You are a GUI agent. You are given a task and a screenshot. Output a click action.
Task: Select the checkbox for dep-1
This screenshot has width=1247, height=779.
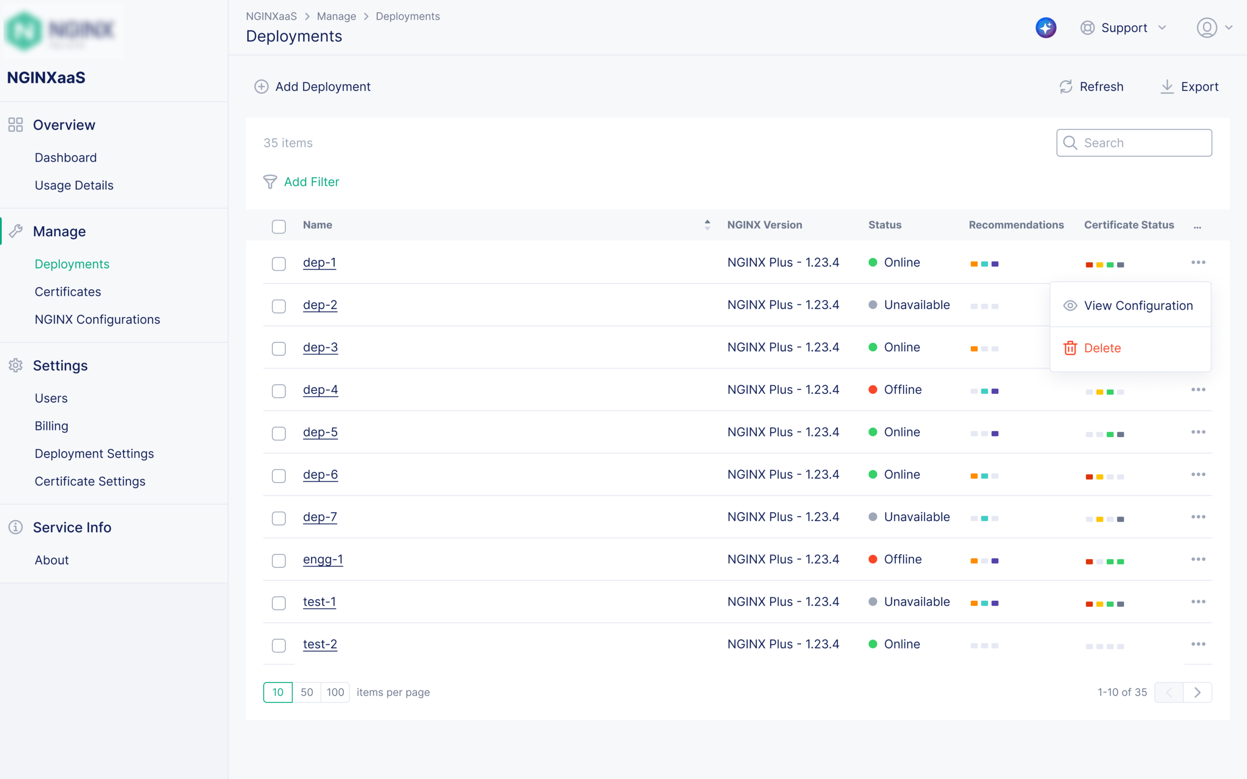[x=279, y=263]
